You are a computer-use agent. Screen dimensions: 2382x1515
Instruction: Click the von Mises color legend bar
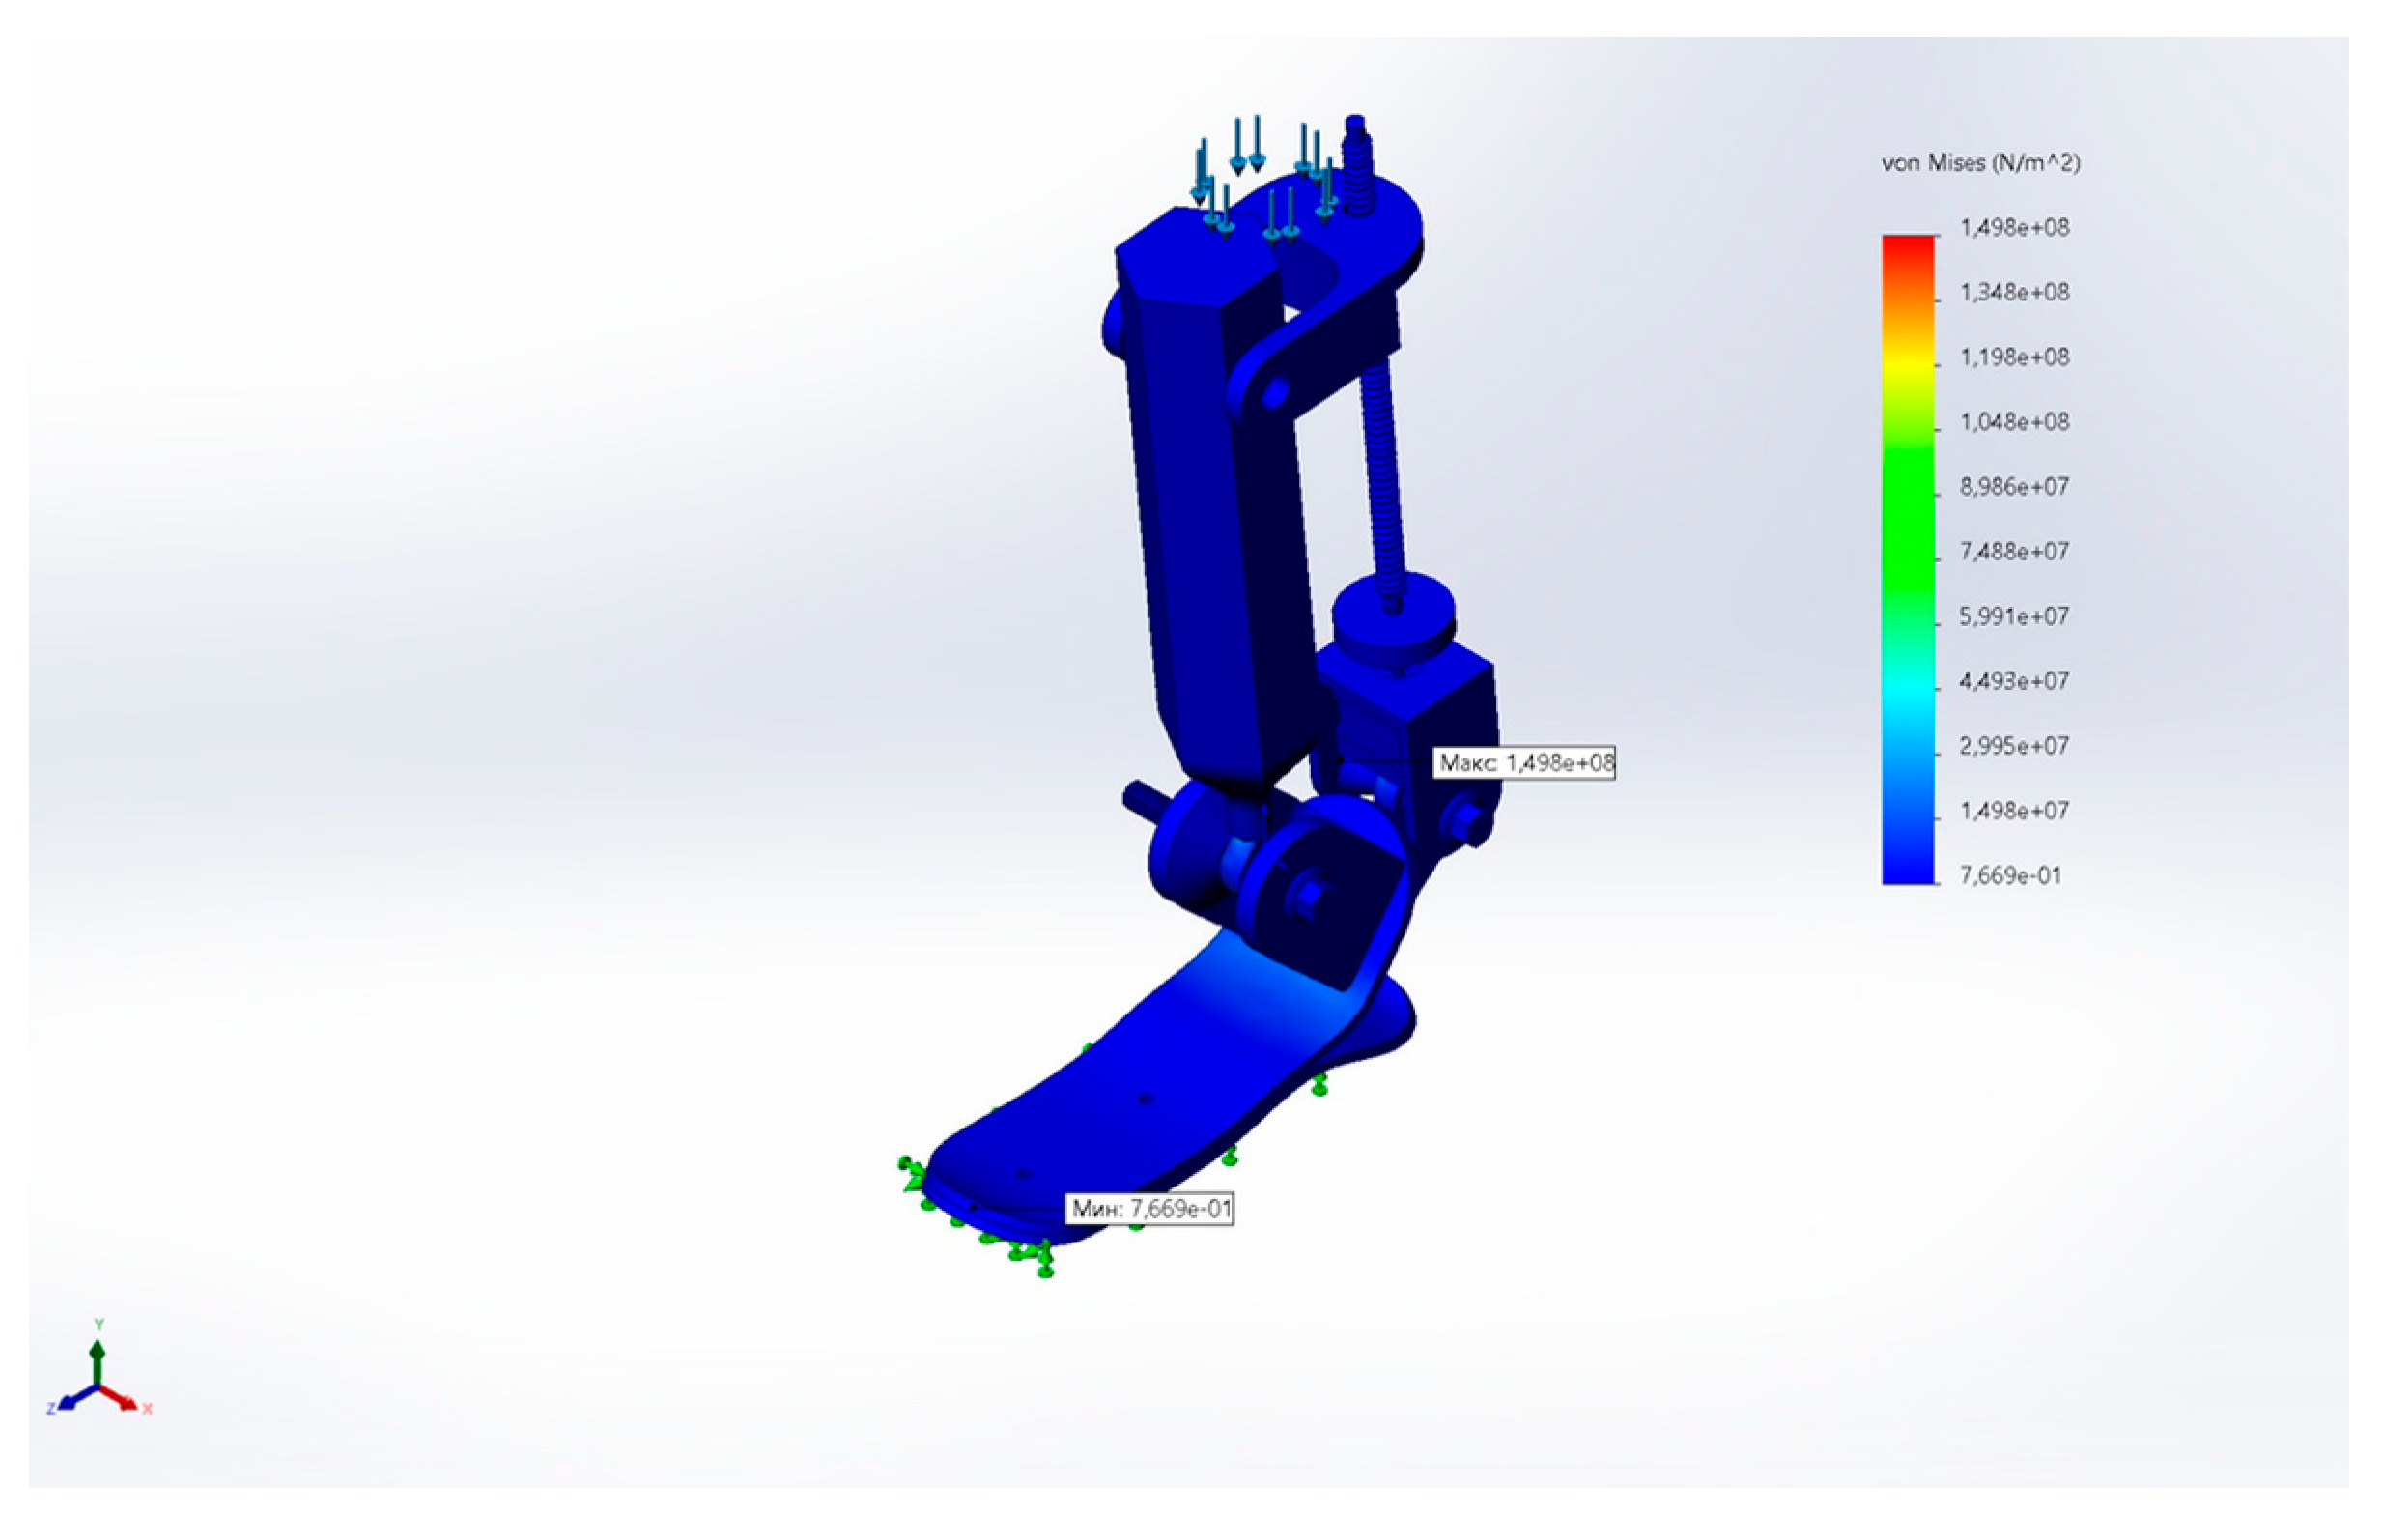(x=1908, y=559)
